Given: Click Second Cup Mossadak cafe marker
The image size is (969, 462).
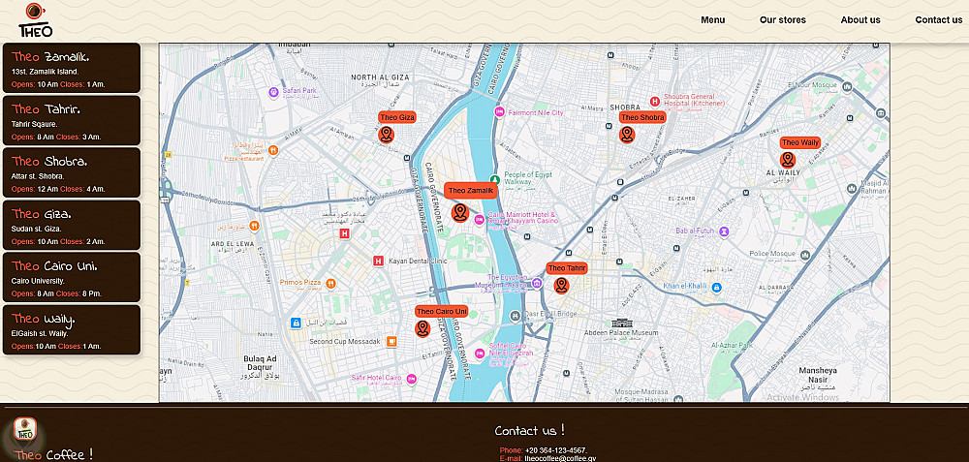Looking at the screenshot, I should click(x=391, y=341).
